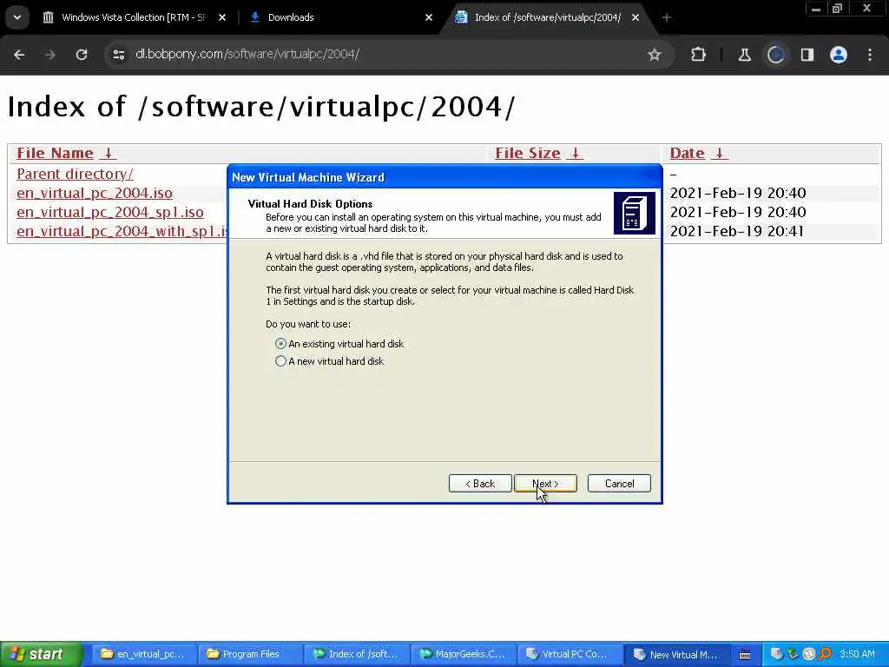Viewport: 889px width, 667px height.
Task: Select An existing virtual hard disk option
Action: (339, 344)
